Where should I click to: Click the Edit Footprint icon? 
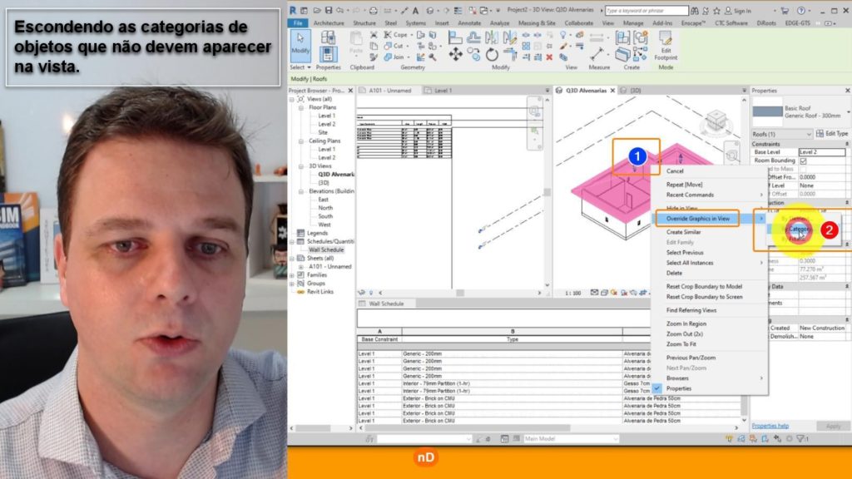tap(666, 43)
